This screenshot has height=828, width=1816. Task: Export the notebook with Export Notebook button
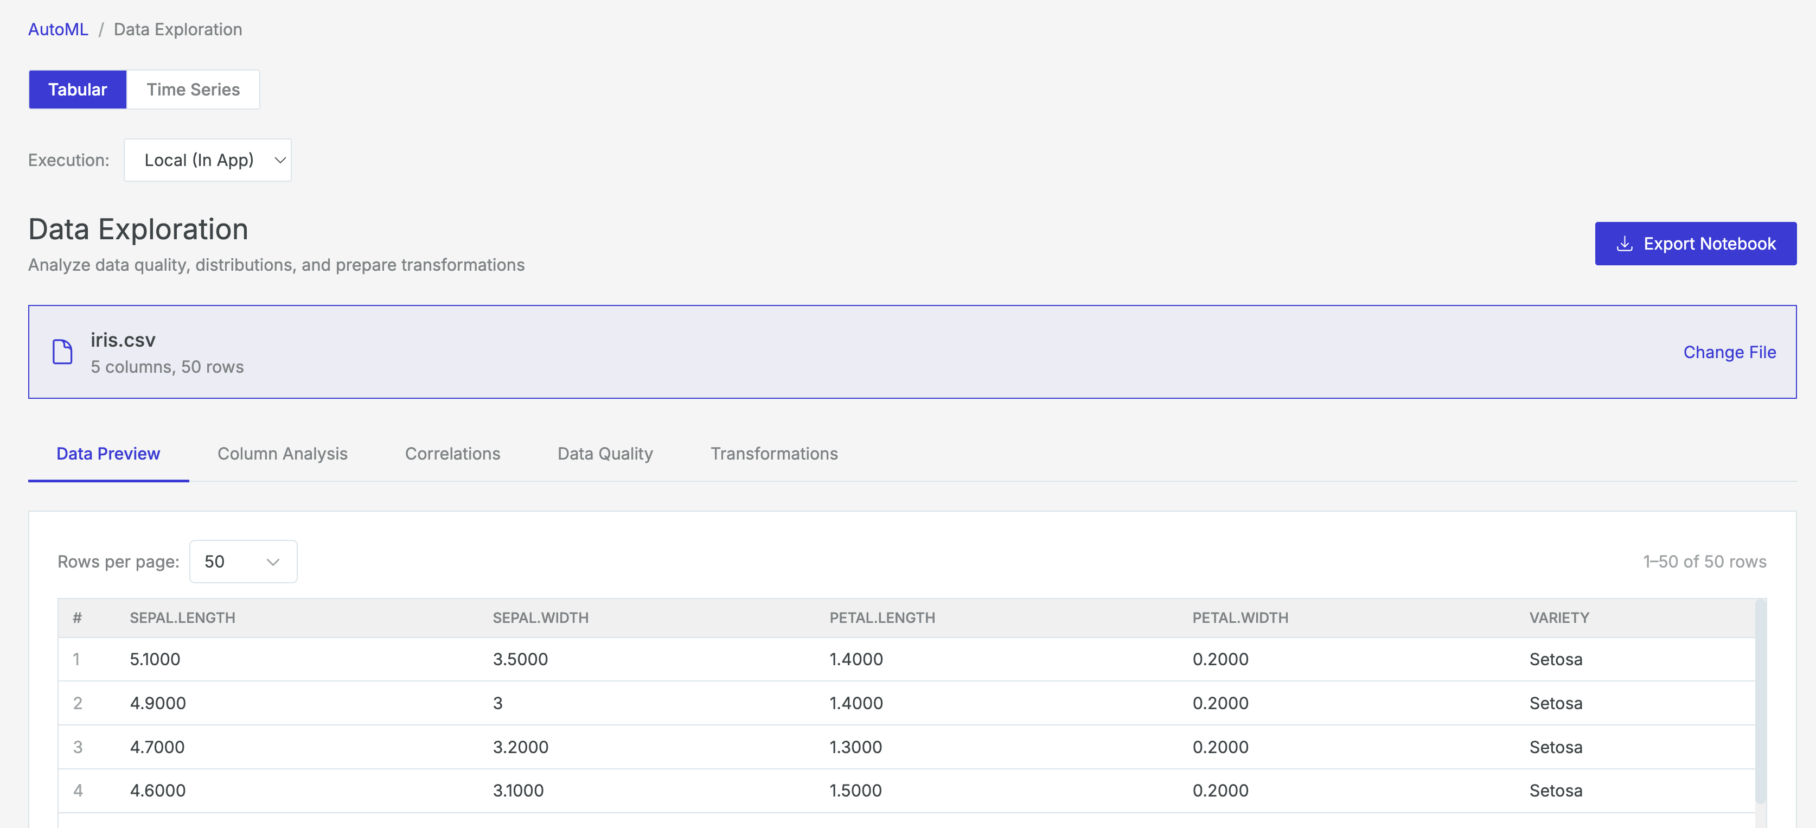(1696, 244)
